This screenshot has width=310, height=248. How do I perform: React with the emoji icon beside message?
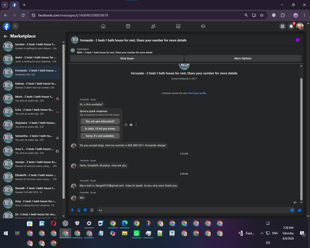[126, 125]
